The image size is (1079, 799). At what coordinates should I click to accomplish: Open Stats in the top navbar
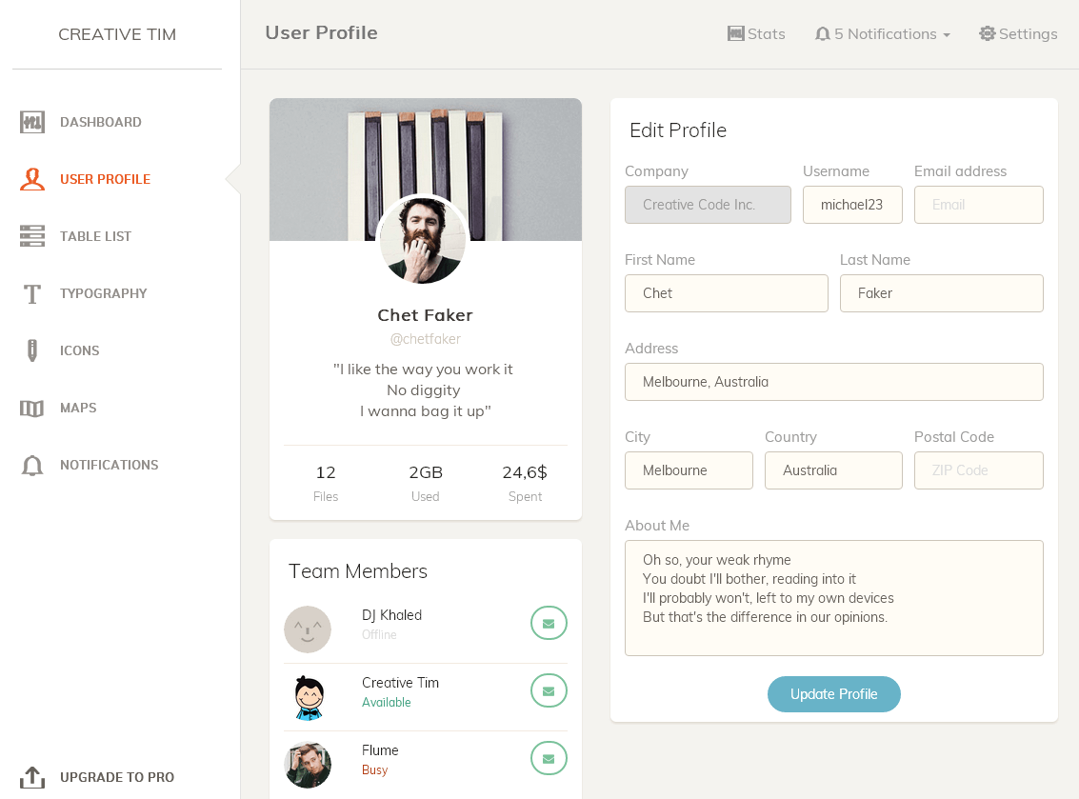click(757, 34)
